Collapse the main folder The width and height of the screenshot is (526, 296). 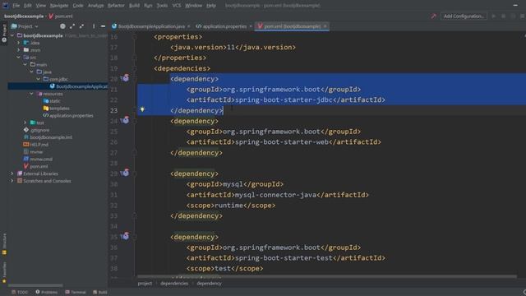tap(25, 64)
